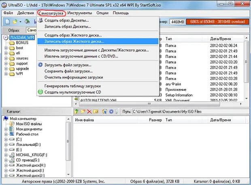Click the CD привод(G:) drive icon
The image size is (251, 185).
(x=12, y=160)
